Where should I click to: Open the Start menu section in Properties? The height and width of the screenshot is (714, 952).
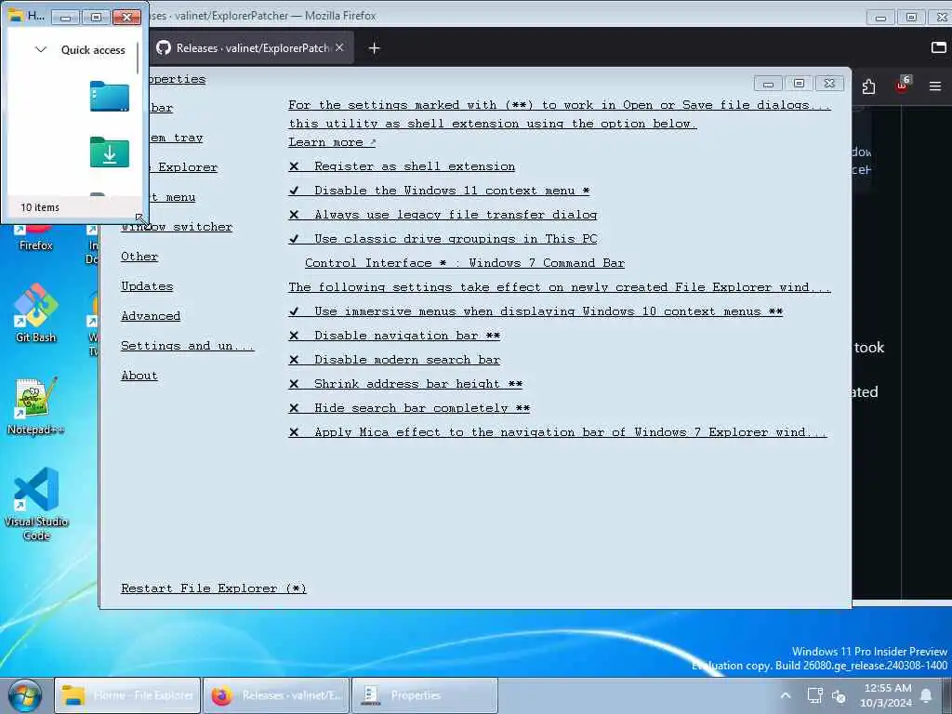172,197
